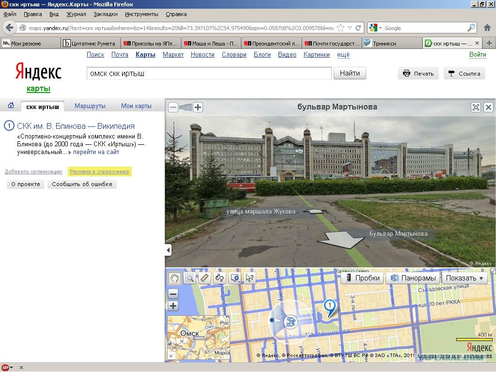496x372 pixels.
Task: Expand panorama to fullscreen view
Action: (x=476, y=108)
